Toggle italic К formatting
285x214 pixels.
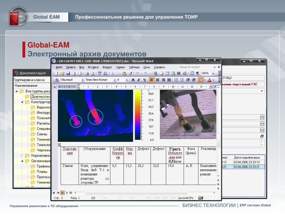(x=139, y=80)
